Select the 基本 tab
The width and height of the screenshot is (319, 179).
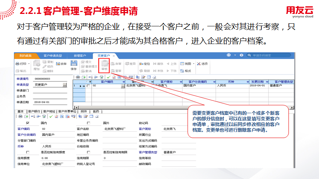point(21,111)
